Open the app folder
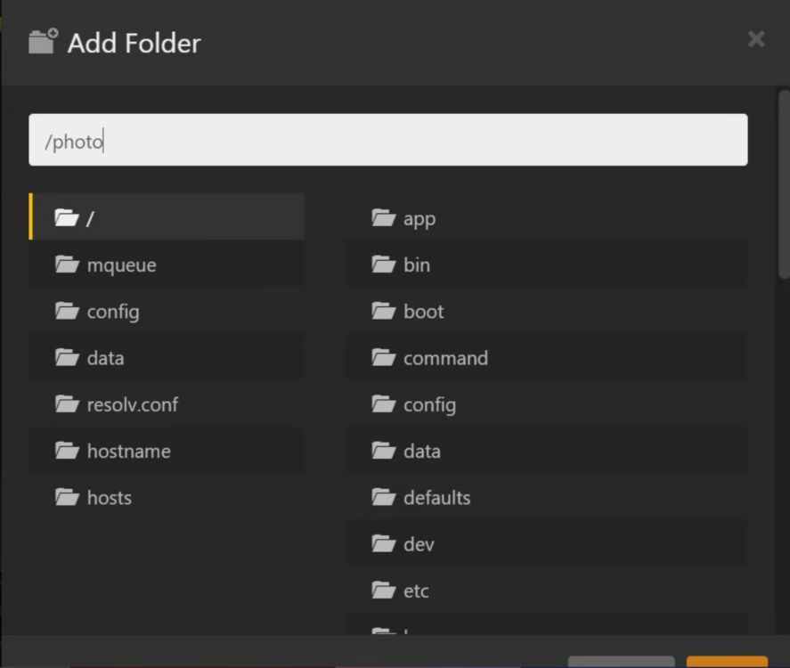790x668 pixels. 546,216
